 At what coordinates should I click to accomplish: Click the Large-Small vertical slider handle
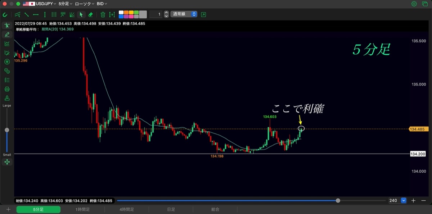(7, 130)
